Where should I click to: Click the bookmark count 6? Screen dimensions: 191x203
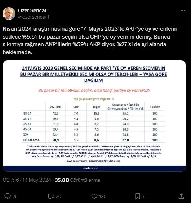[x=144, y=197]
